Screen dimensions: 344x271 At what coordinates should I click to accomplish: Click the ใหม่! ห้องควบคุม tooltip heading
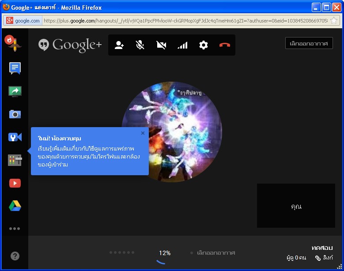pyautogui.click(x=60, y=138)
